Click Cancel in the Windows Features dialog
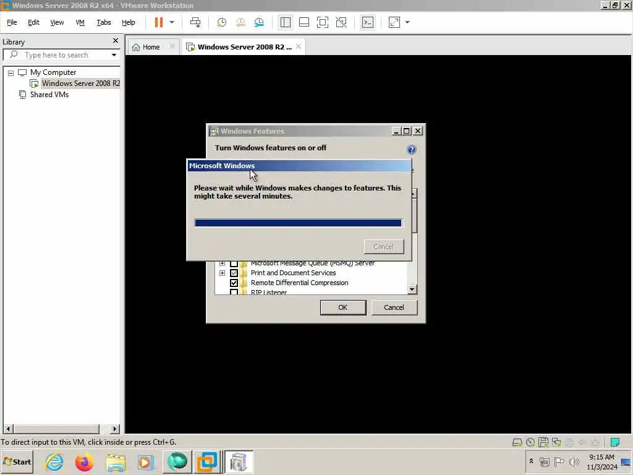633x475 pixels. point(394,307)
